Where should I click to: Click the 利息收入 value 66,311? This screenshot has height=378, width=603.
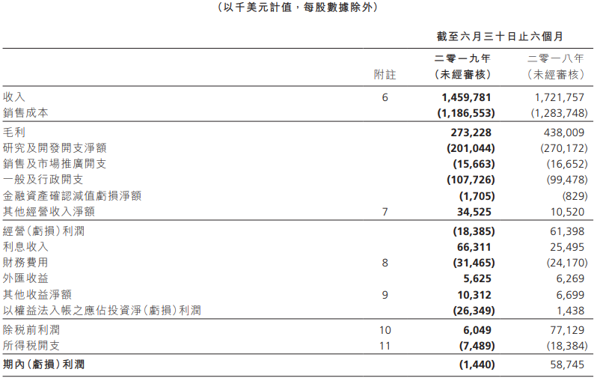tap(474, 247)
